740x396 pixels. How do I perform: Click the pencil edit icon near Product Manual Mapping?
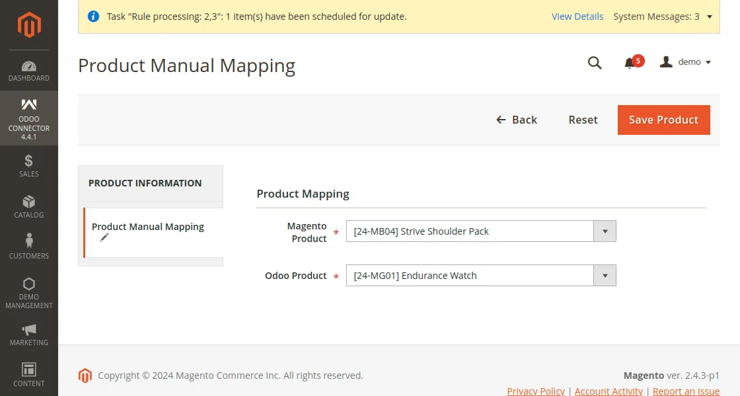[104, 237]
